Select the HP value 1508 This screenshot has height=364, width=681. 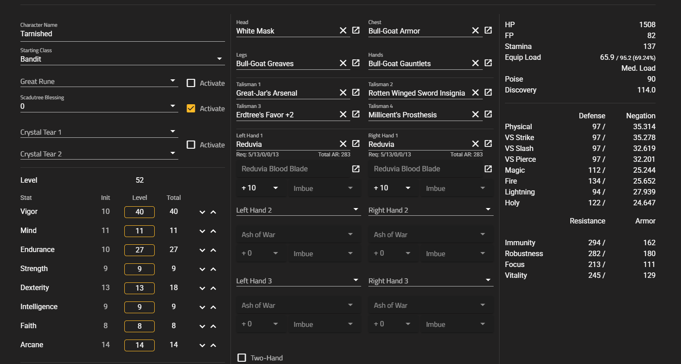647,24
